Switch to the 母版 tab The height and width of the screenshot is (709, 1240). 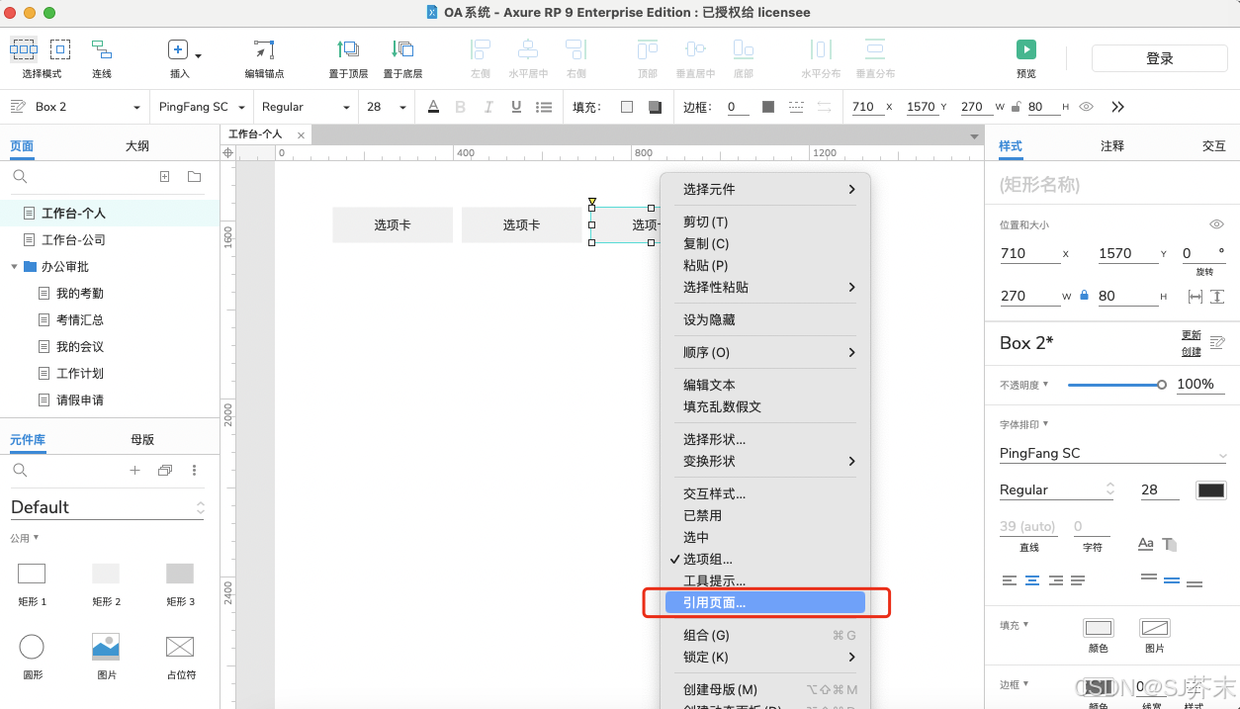[142, 439]
